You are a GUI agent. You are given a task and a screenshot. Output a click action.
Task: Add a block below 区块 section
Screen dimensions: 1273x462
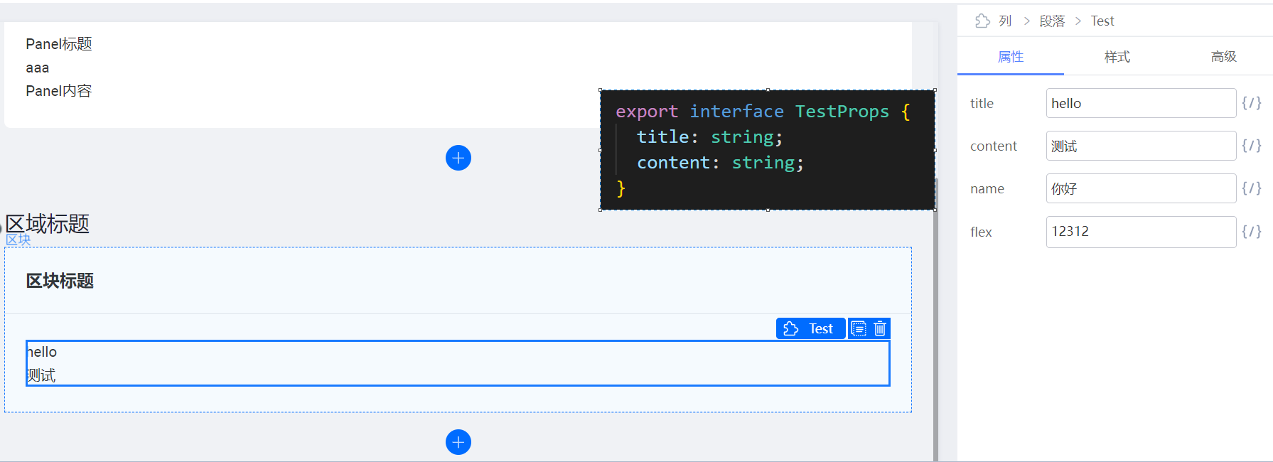(x=458, y=442)
